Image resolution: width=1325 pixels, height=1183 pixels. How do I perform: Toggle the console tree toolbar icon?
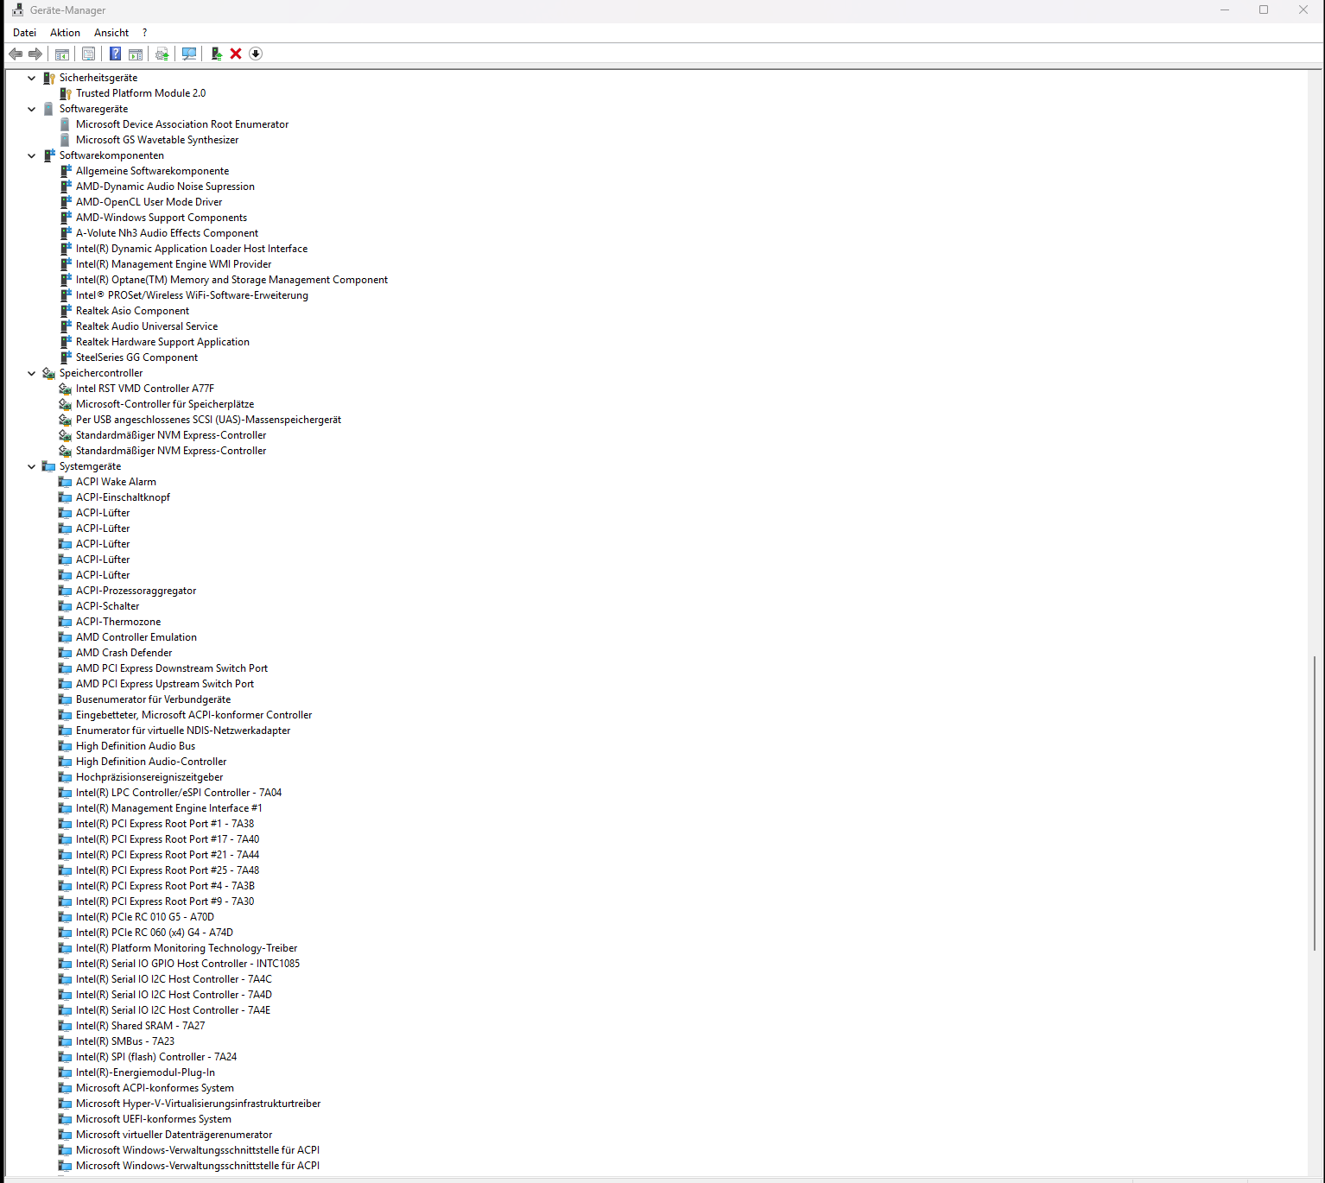pyautogui.click(x=62, y=54)
